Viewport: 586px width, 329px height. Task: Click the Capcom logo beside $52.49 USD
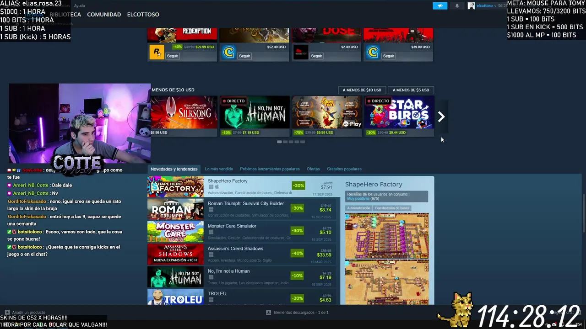click(228, 53)
